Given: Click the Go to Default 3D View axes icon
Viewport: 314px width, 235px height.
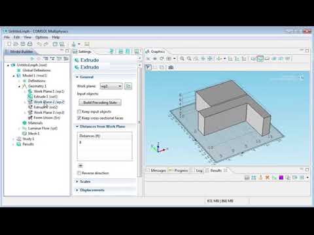Looking at the screenshot, I should coord(219,59).
